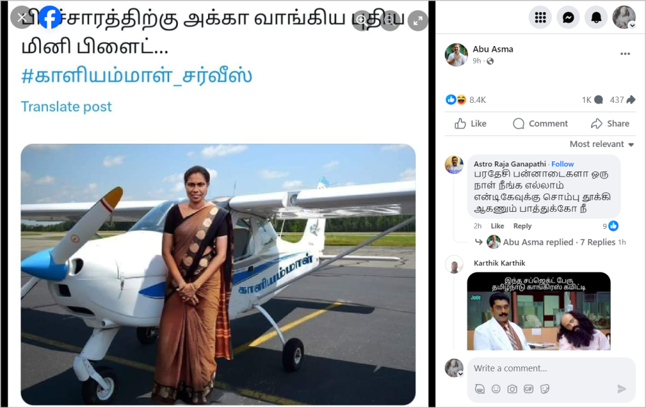Zoom in on the photo
Viewport: 646px width, 408px height.
(x=361, y=20)
